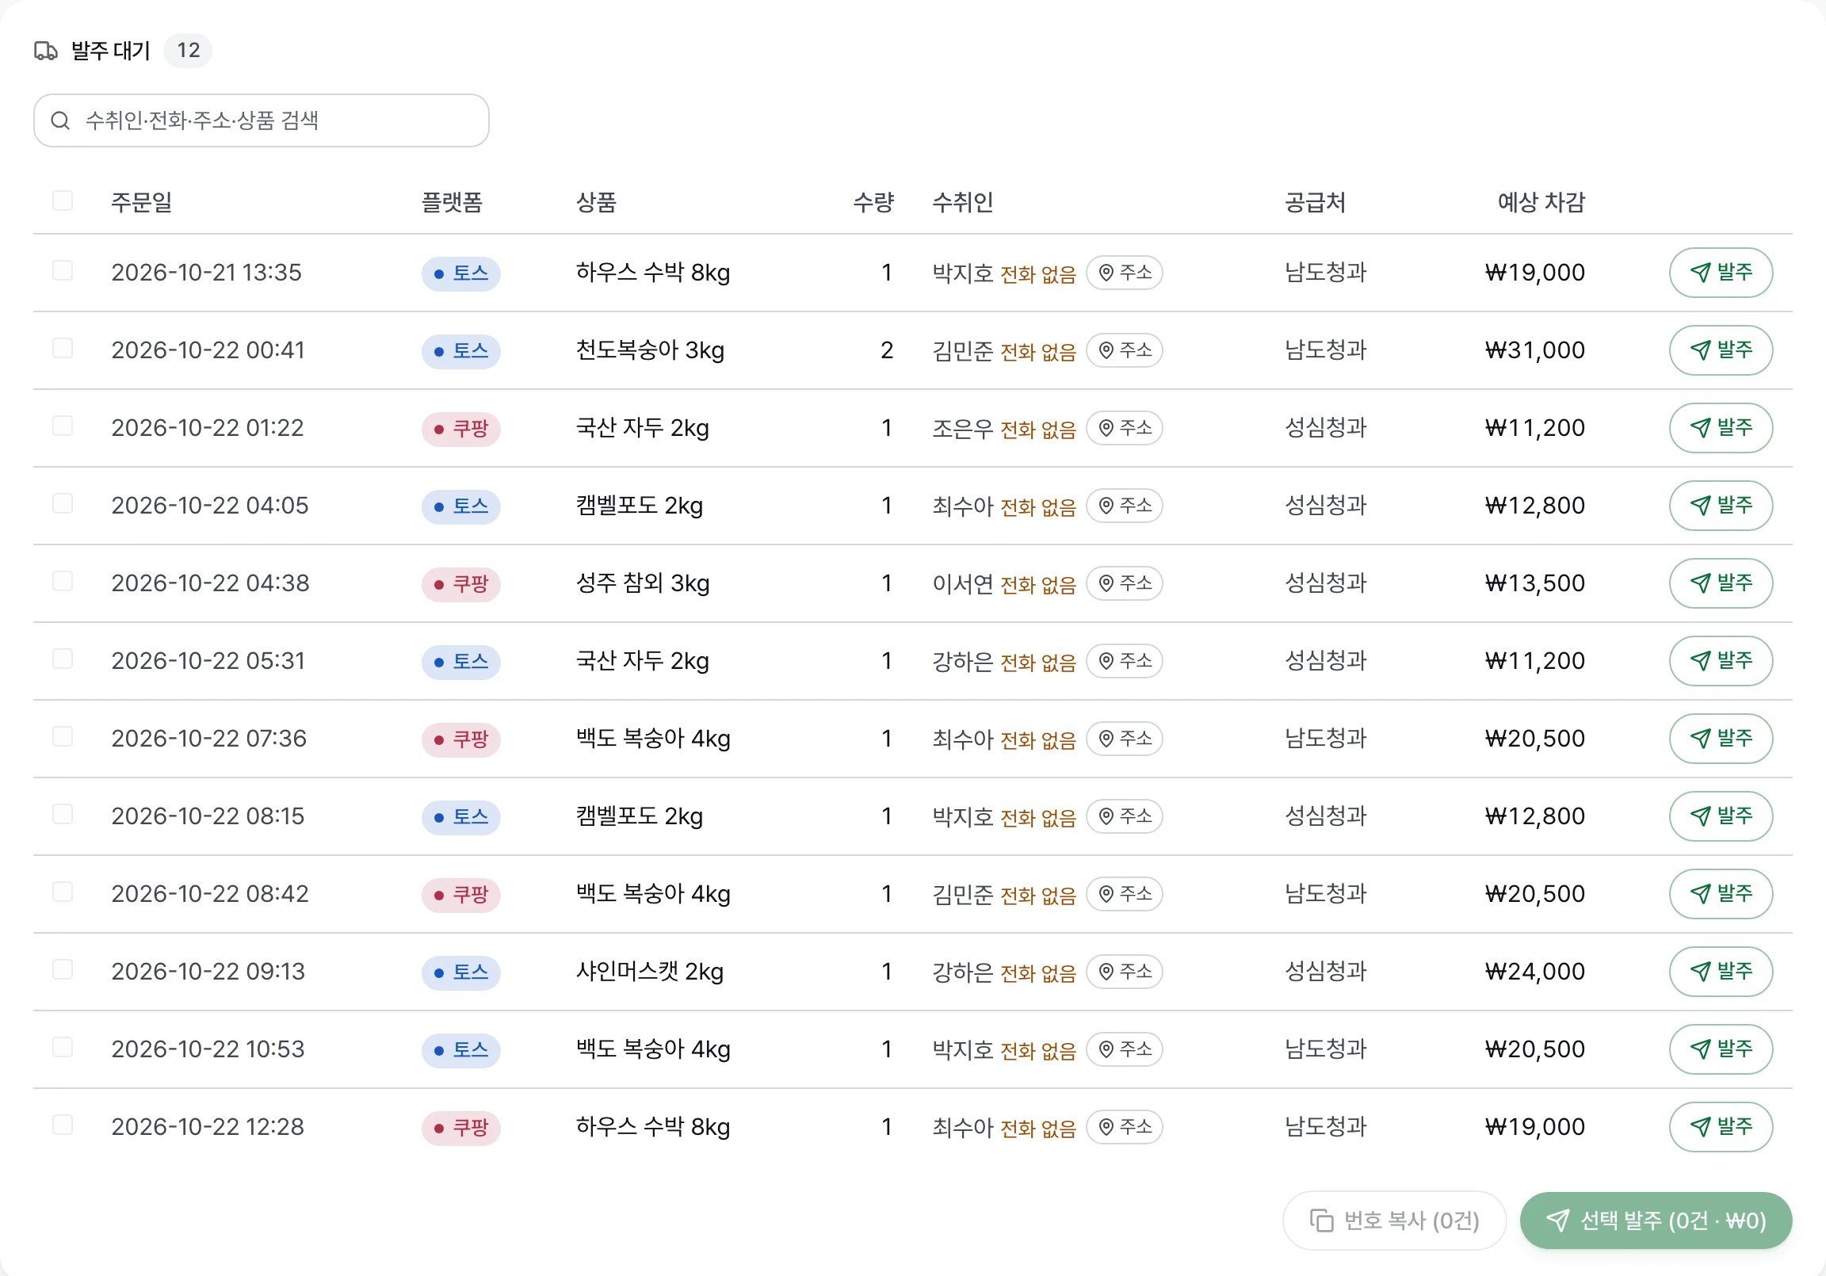
Task: Click 전화 없음 next to 이서연
Action: (1038, 585)
